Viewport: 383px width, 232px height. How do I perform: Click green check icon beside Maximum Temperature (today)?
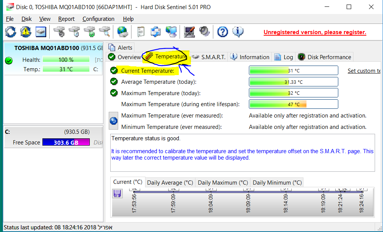click(114, 92)
